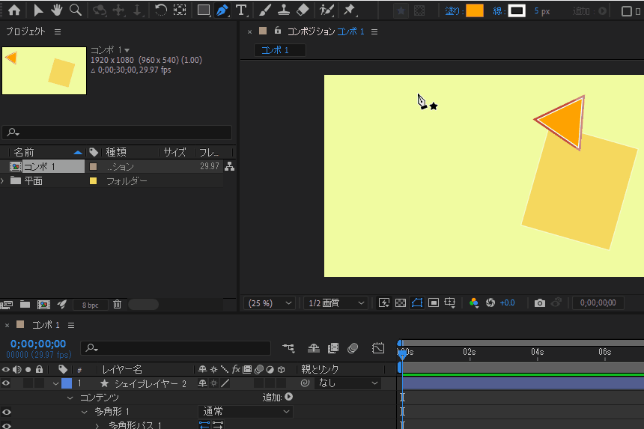The height and width of the screenshot is (429, 644).
Task: Collapse layer シェイプレイヤー 2 properties
Action: pyautogui.click(x=55, y=383)
